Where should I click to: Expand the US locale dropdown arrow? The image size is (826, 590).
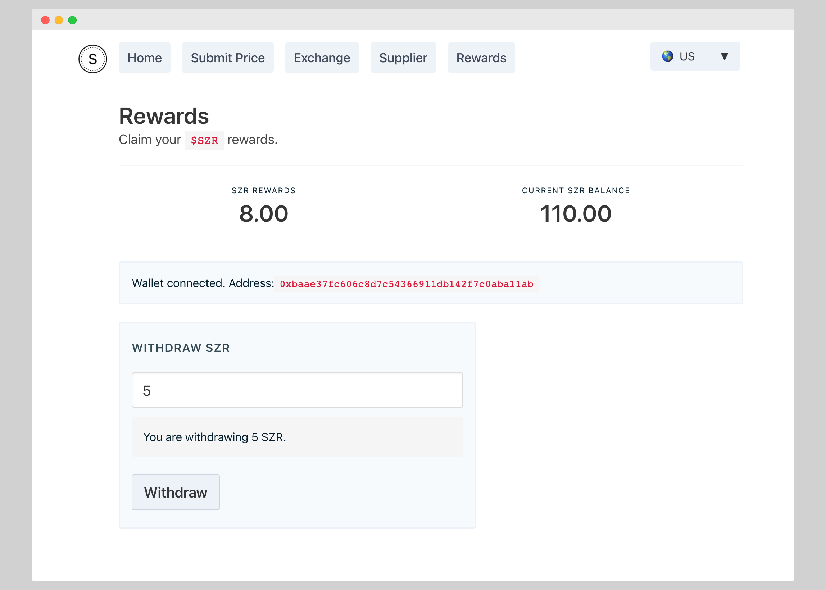(724, 56)
